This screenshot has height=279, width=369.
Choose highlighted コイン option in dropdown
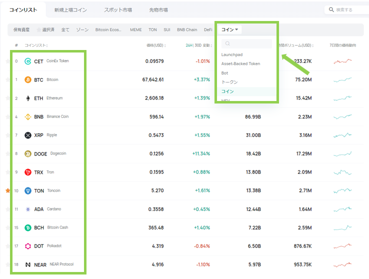coord(246,91)
